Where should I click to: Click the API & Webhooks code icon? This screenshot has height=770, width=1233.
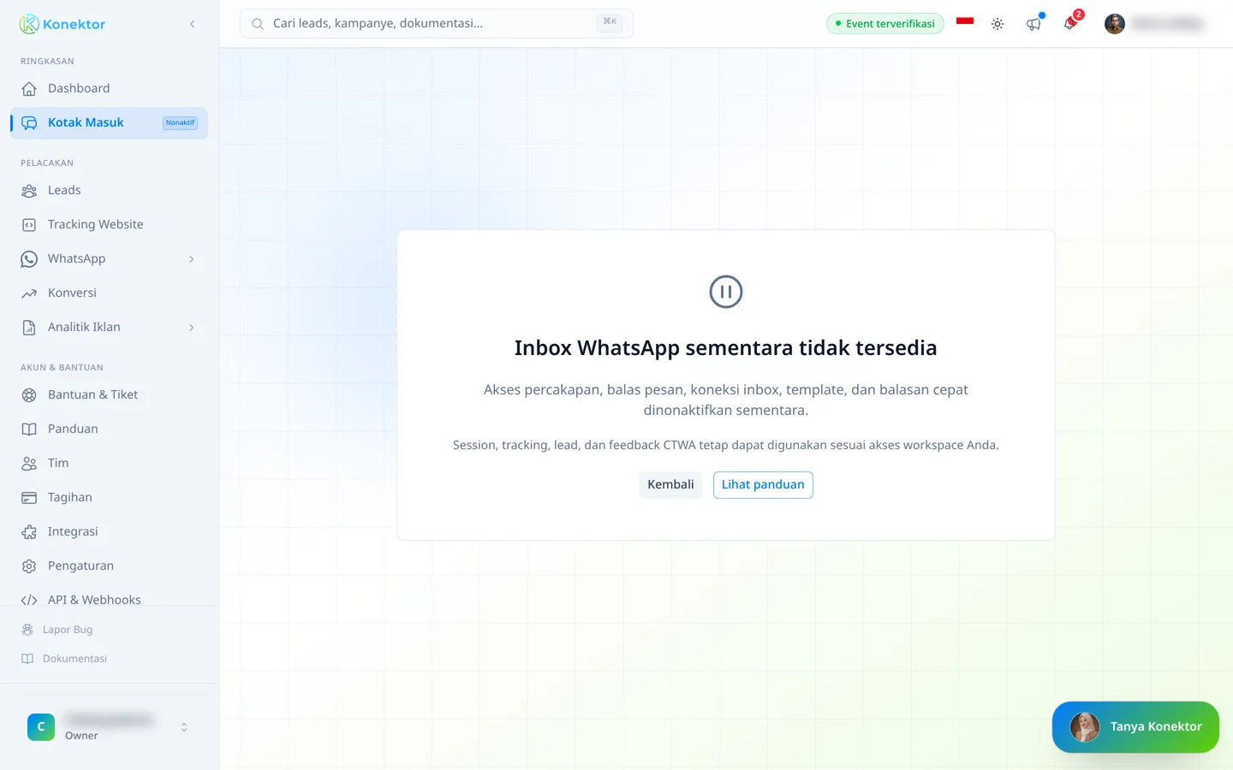coord(29,600)
